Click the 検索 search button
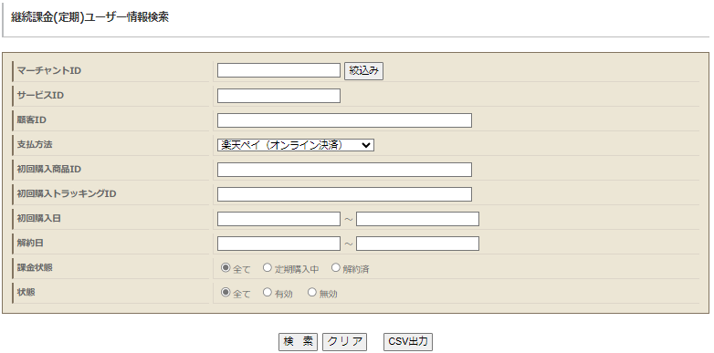 [x=298, y=342]
